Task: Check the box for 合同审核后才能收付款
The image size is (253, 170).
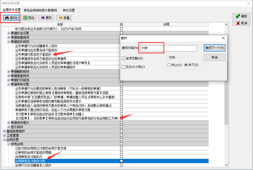Action: click(121, 161)
